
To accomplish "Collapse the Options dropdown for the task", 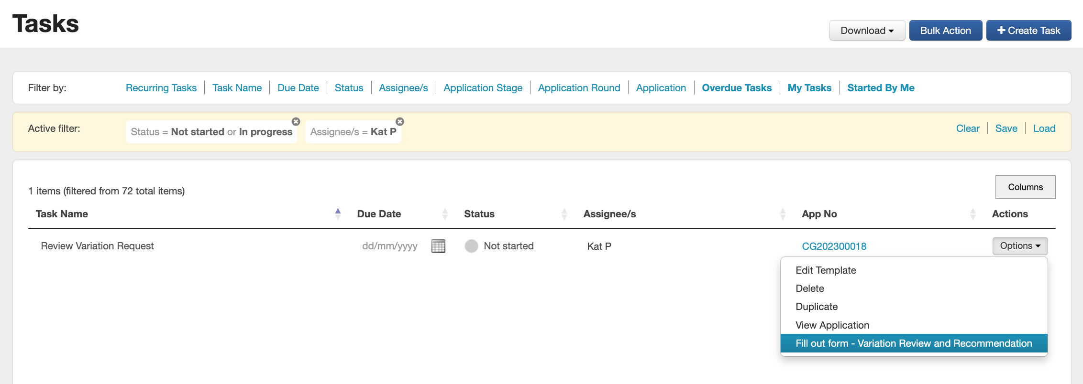I will coord(1020,246).
